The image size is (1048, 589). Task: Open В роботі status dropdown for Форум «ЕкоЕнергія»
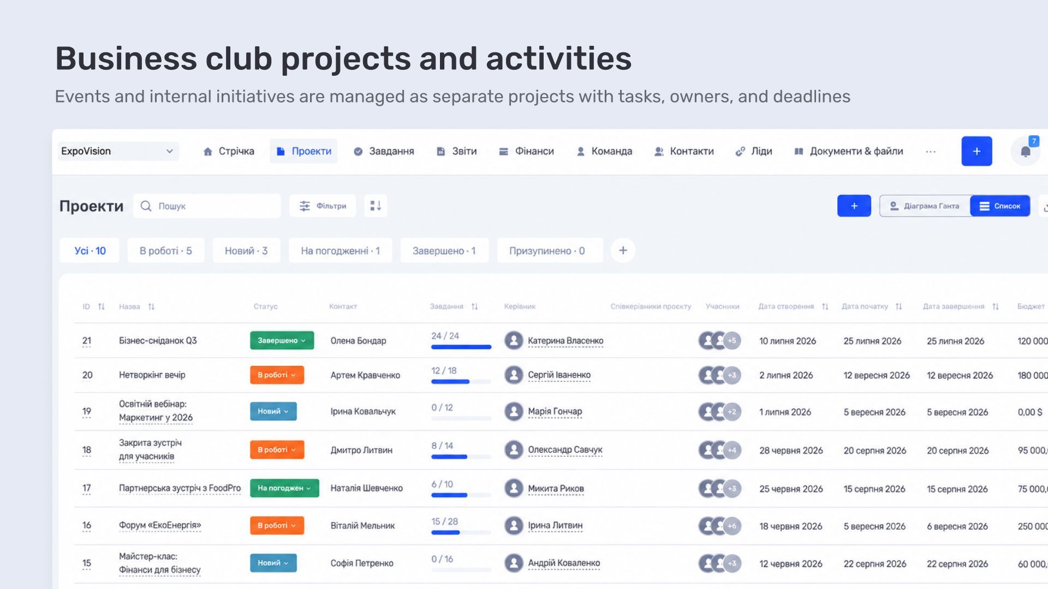(x=277, y=525)
